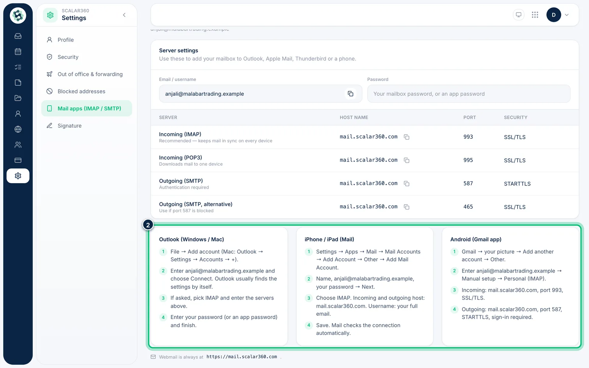Open the apps grid launcher

click(x=535, y=15)
